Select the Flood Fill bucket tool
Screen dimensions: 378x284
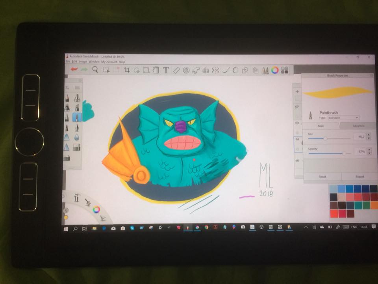click(x=156, y=70)
